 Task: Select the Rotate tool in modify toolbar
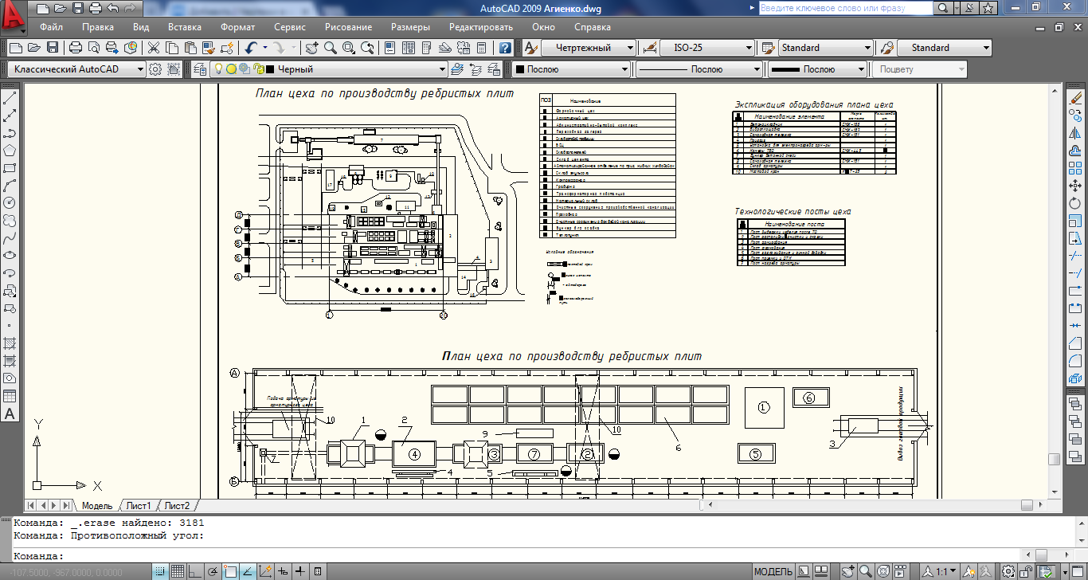[1074, 204]
